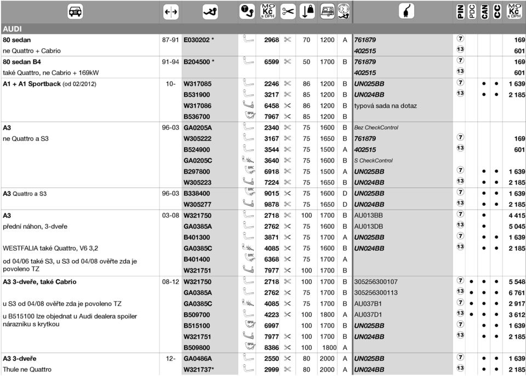
Task: Click the gauge class header icon
Action: coord(344,11)
